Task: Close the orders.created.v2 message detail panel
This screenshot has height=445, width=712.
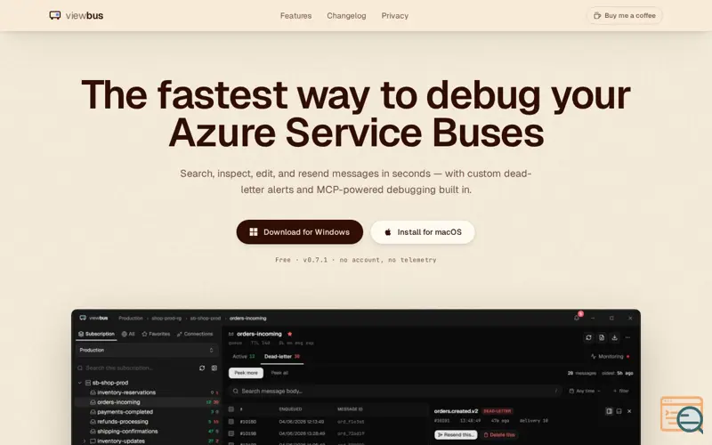Action: tap(629, 411)
